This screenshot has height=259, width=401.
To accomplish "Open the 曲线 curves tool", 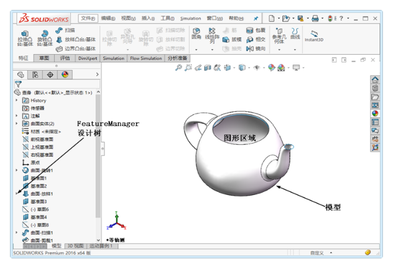I will click(295, 34).
